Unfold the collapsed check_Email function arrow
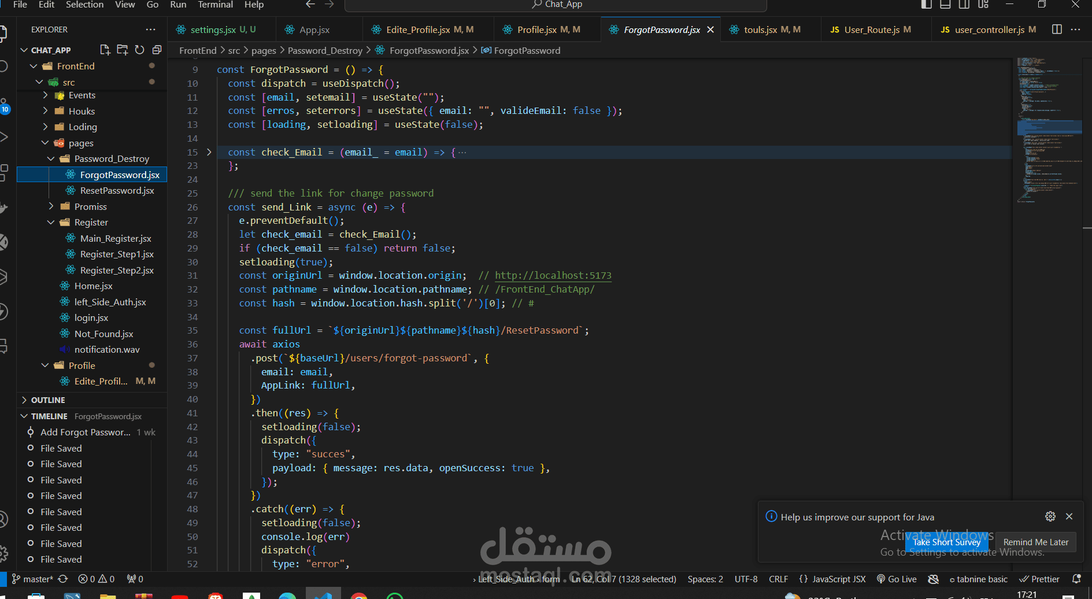 [209, 152]
